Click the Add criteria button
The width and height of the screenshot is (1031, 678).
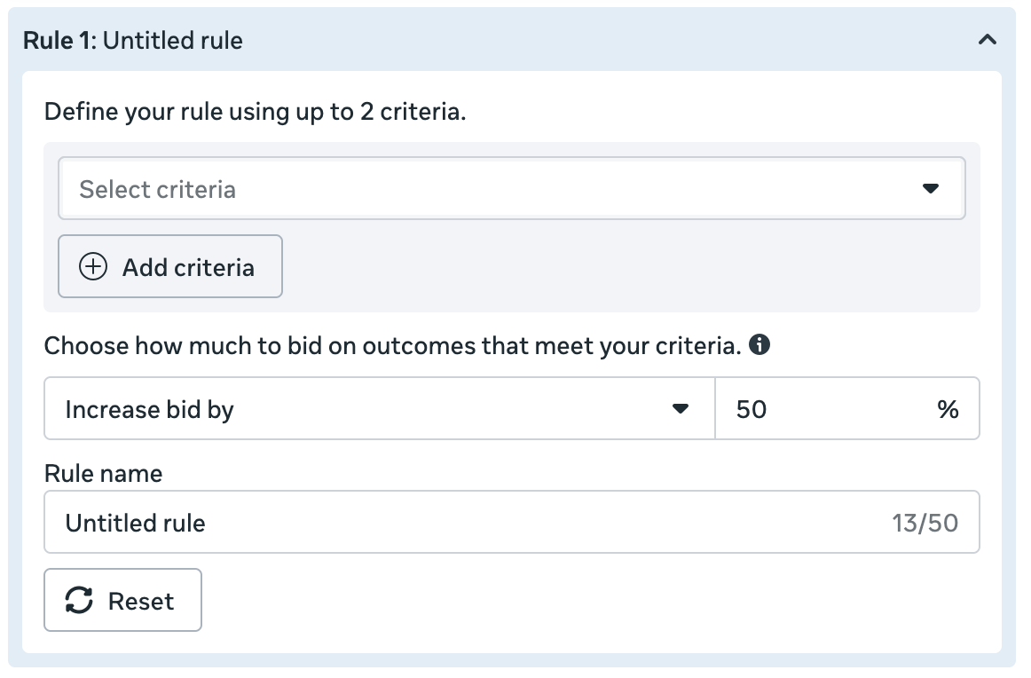[x=170, y=267]
